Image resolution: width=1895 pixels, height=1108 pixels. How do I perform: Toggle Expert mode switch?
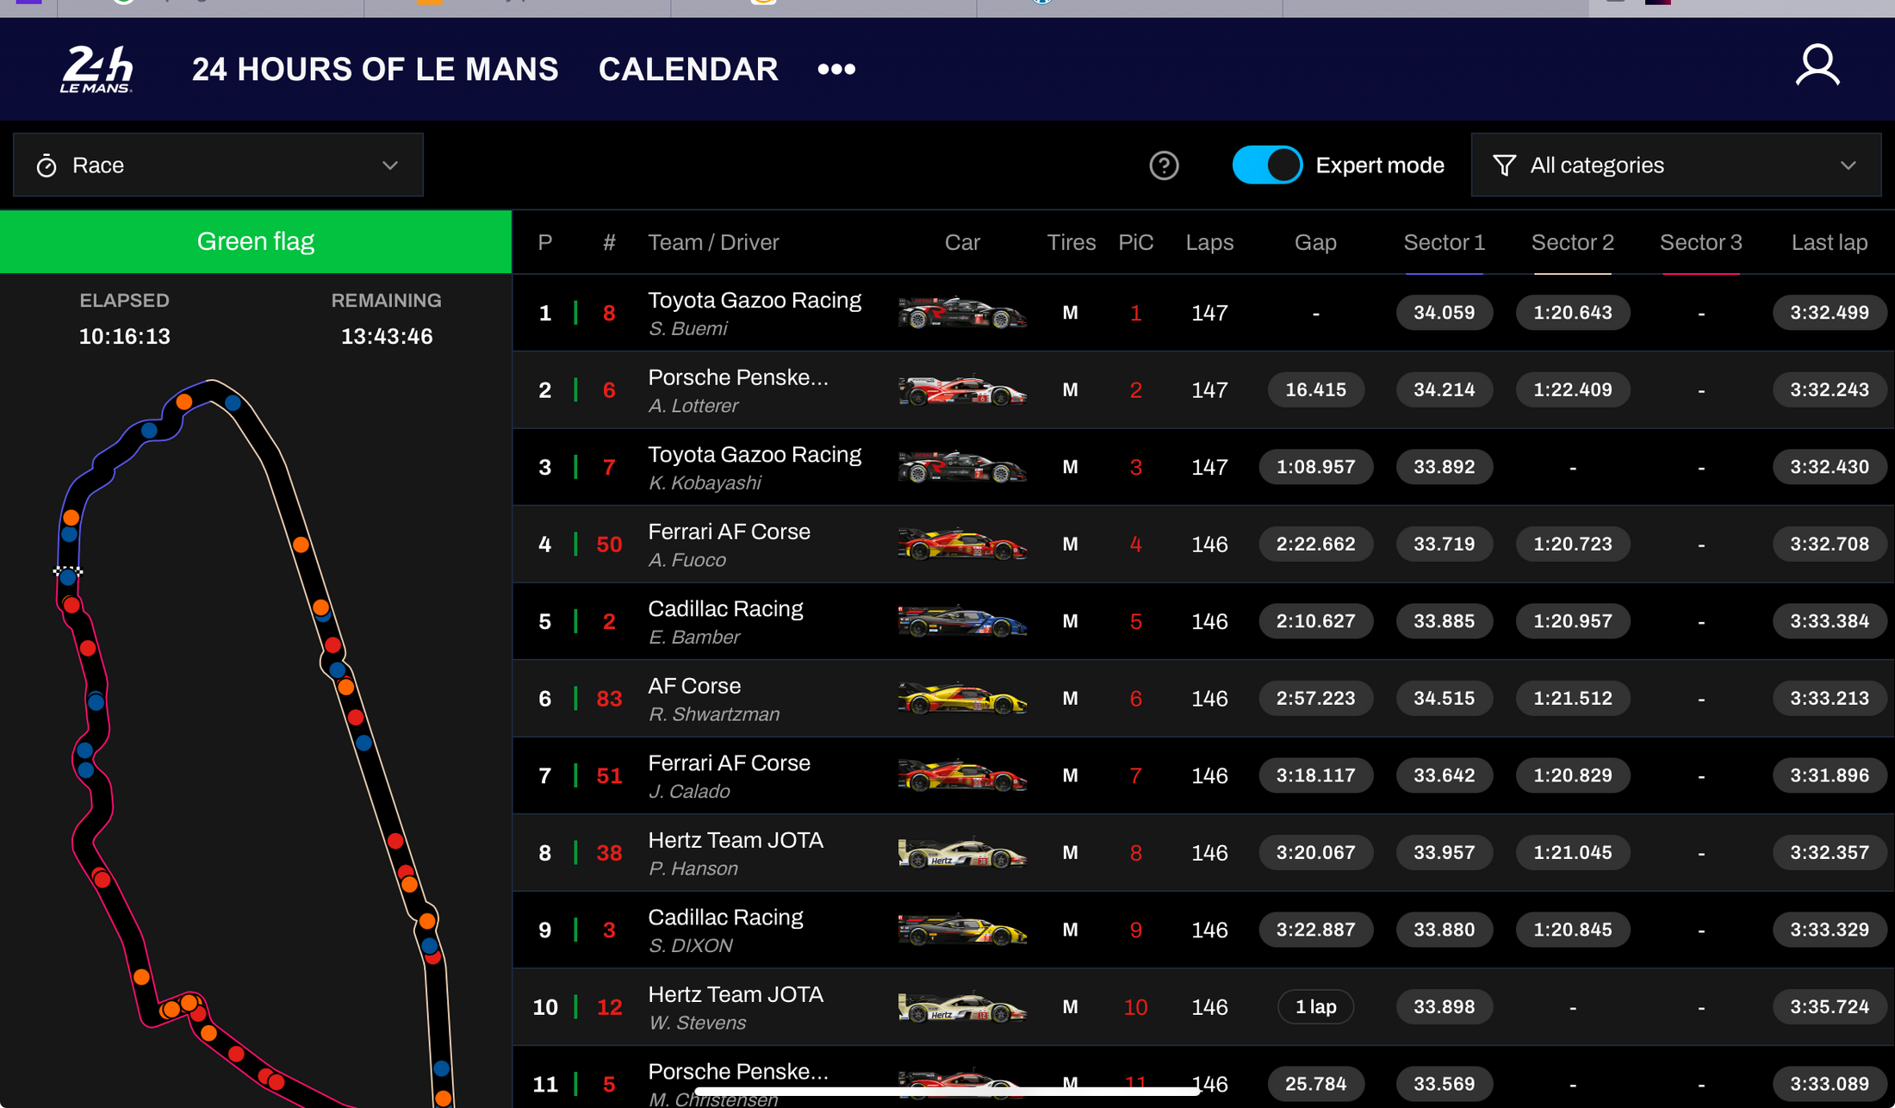[x=1267, y=165]
